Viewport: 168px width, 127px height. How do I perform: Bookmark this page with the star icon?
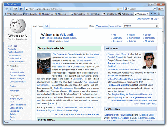point(118,9)
